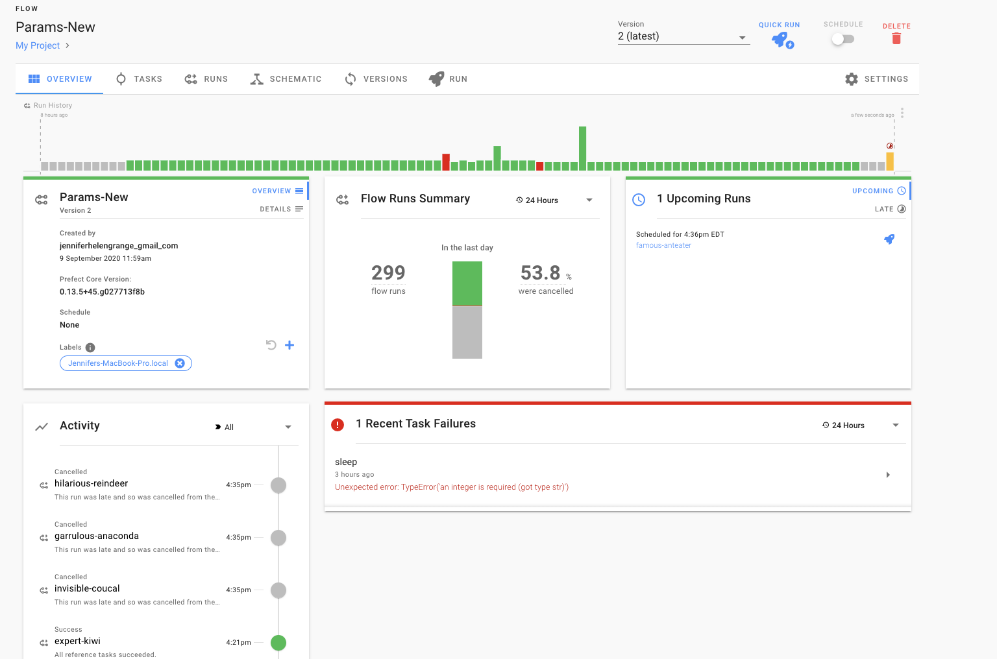The width and height of the screenshot is (997, 659).
Task: Open the Run History three-dot menu
Action: [x=902, y=113]
